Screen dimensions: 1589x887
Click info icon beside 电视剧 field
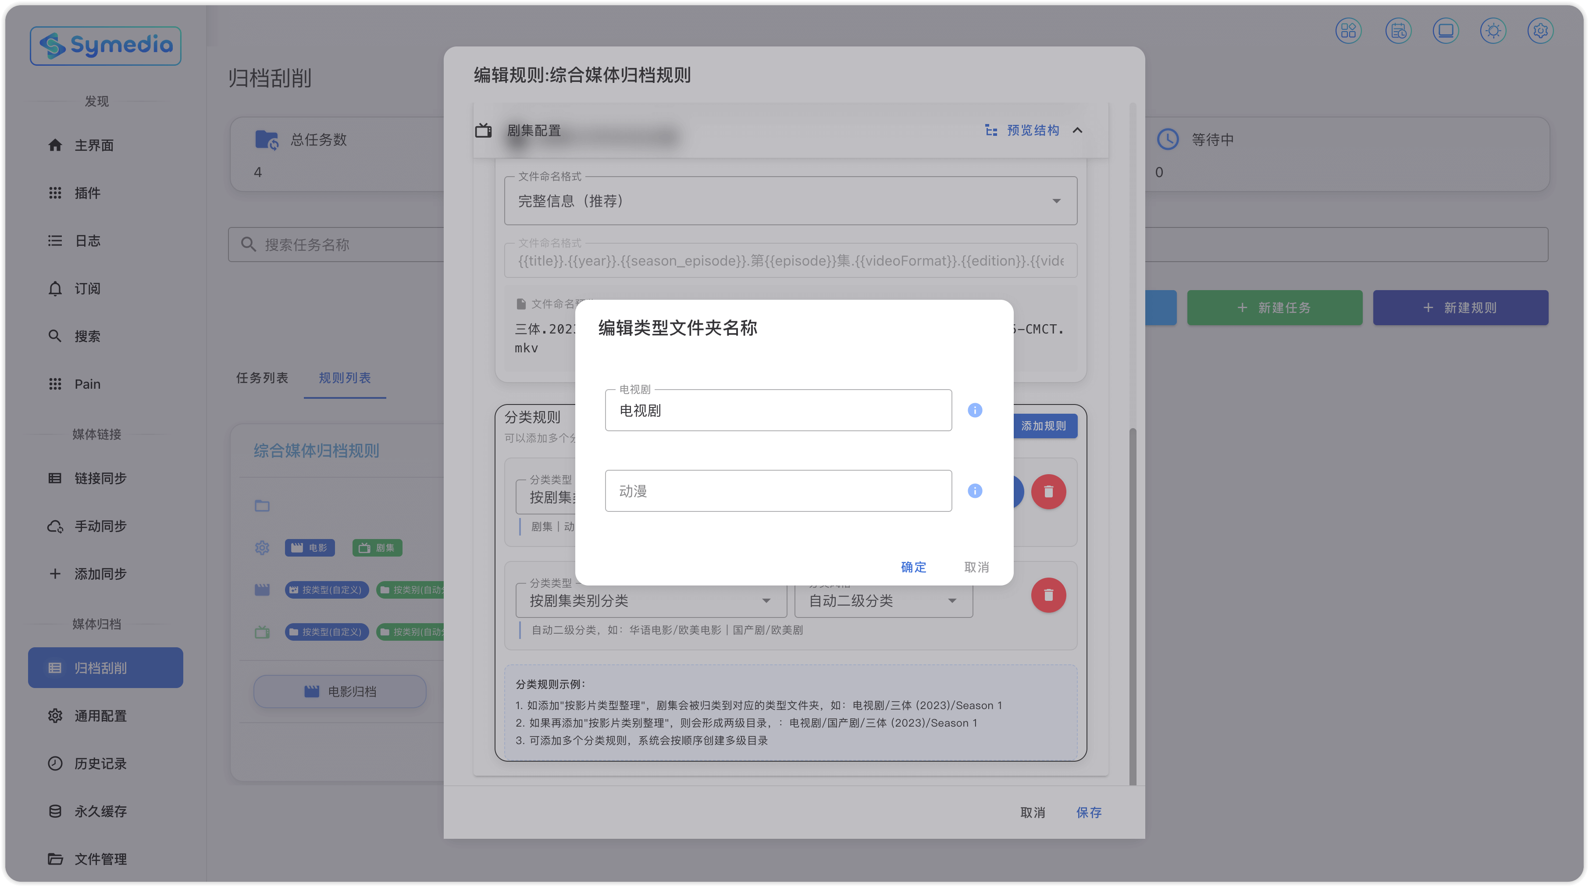(975, 410)
